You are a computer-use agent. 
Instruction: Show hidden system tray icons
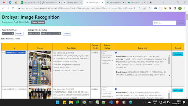145,102
